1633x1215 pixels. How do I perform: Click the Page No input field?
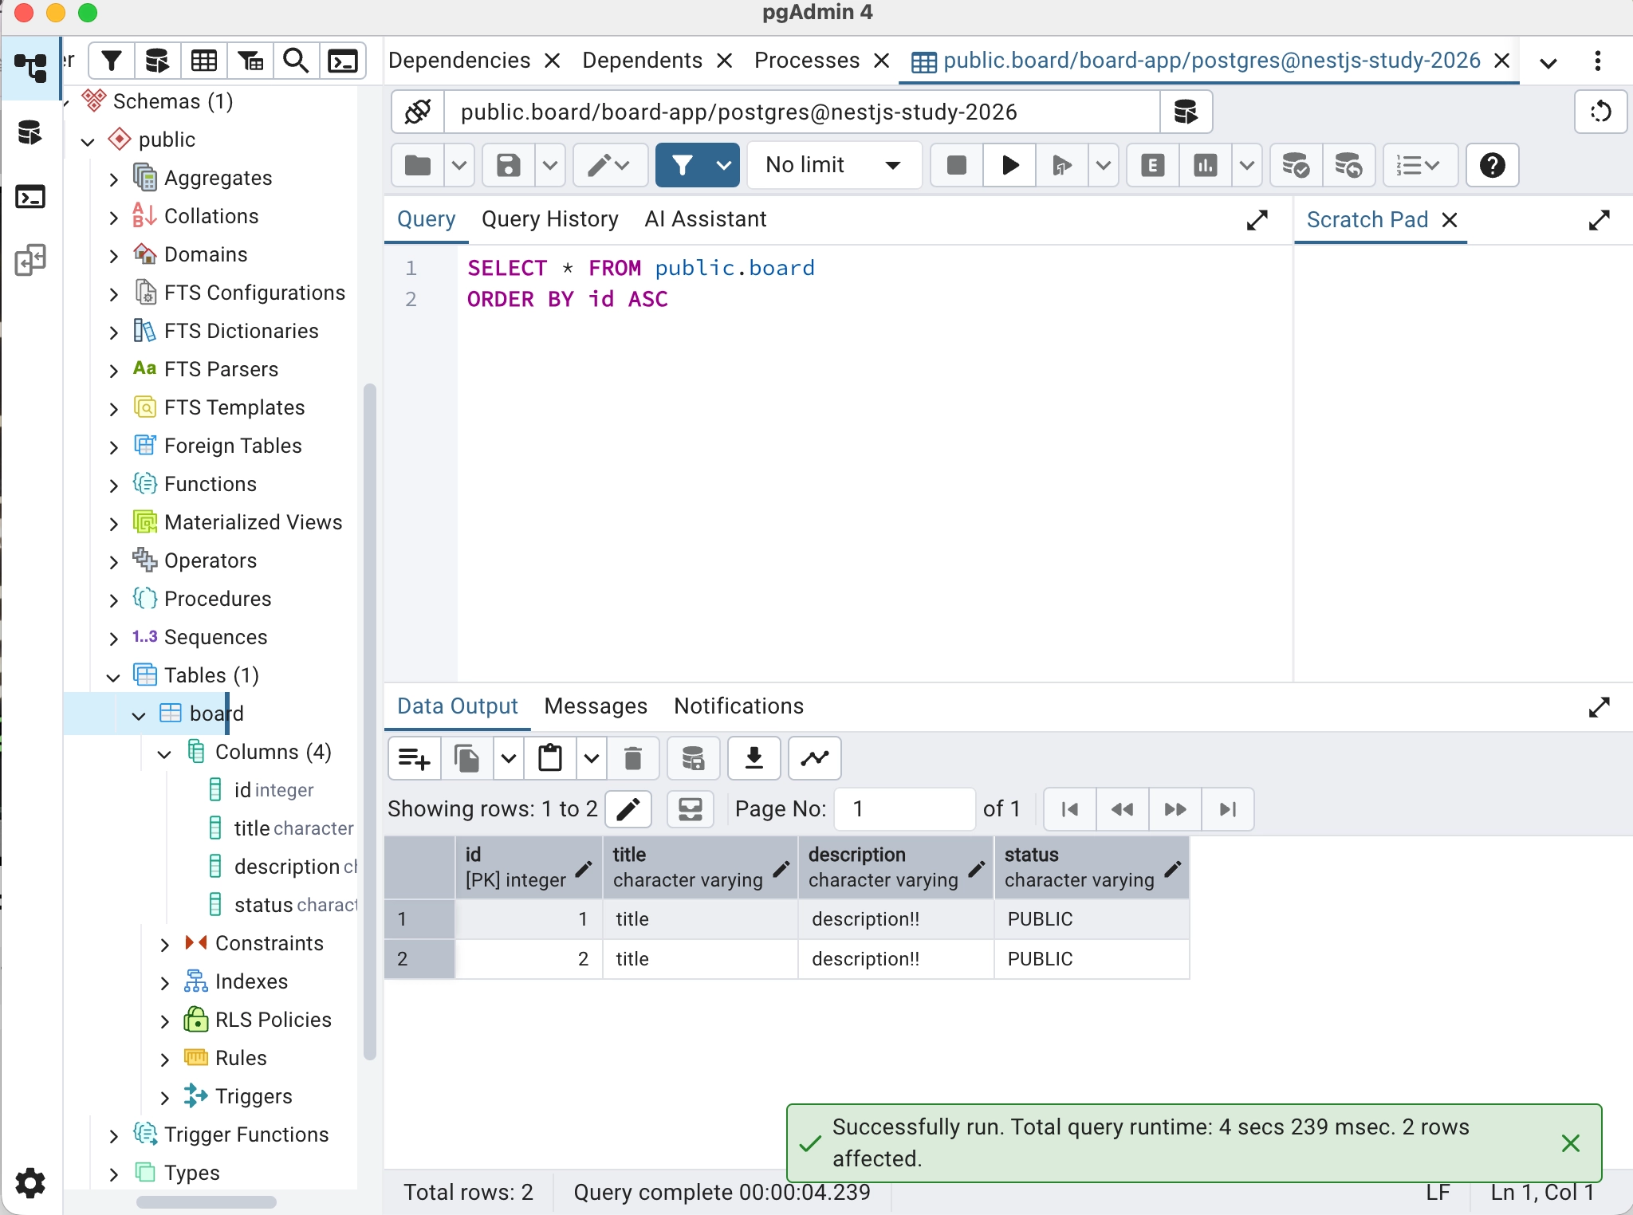tap(905, 809)
